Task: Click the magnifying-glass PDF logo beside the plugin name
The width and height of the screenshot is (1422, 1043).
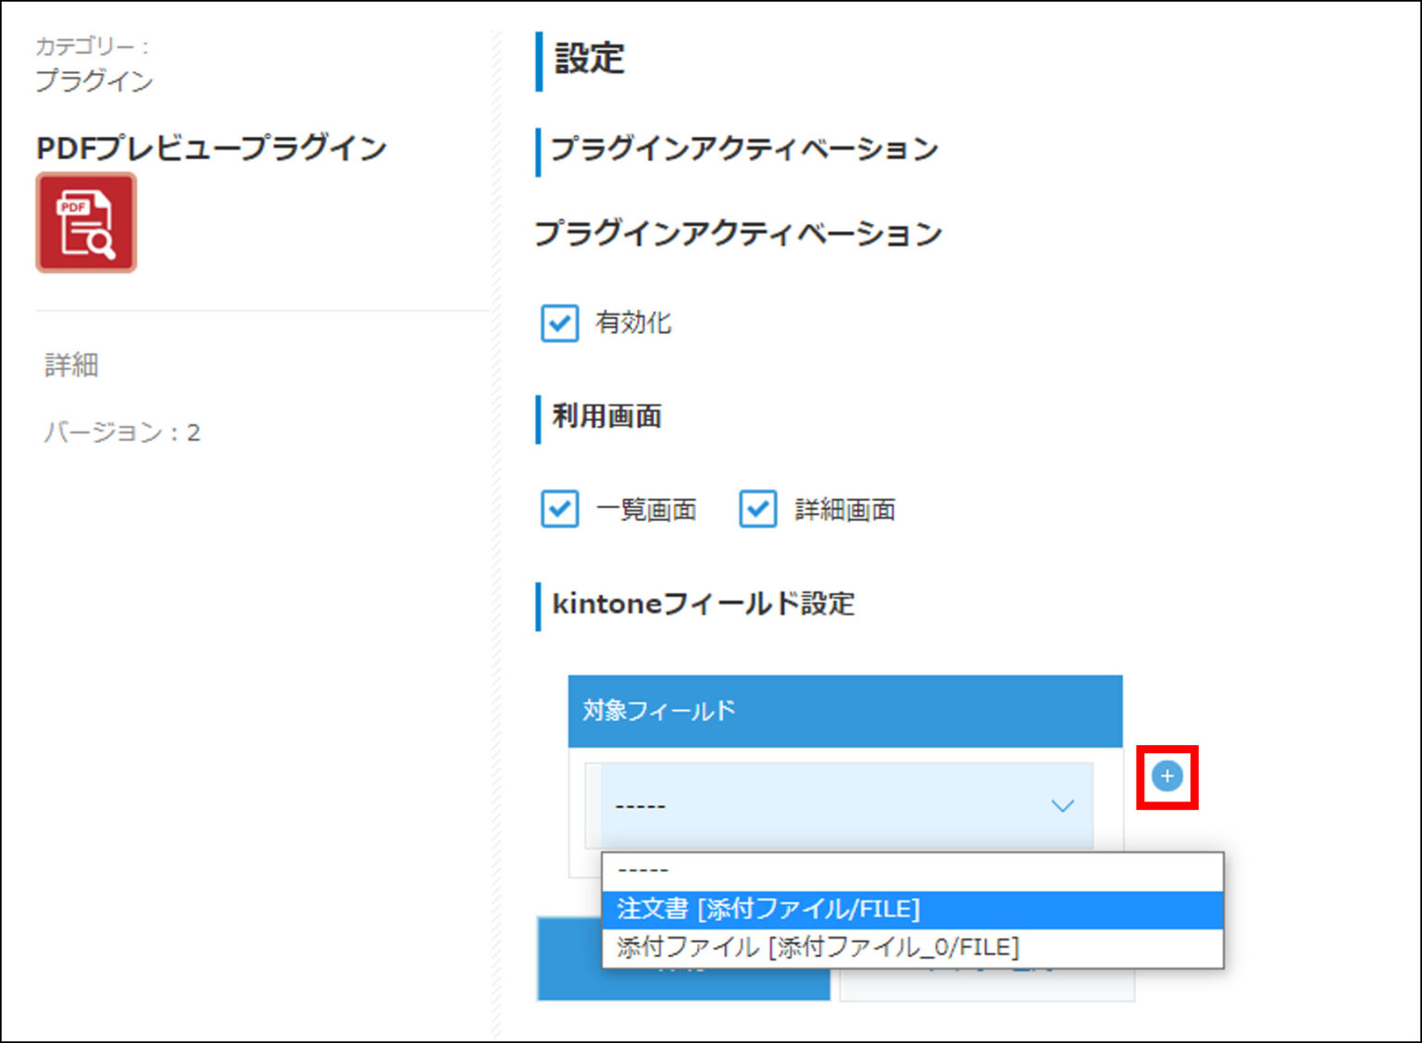Action: coord(85,222)
